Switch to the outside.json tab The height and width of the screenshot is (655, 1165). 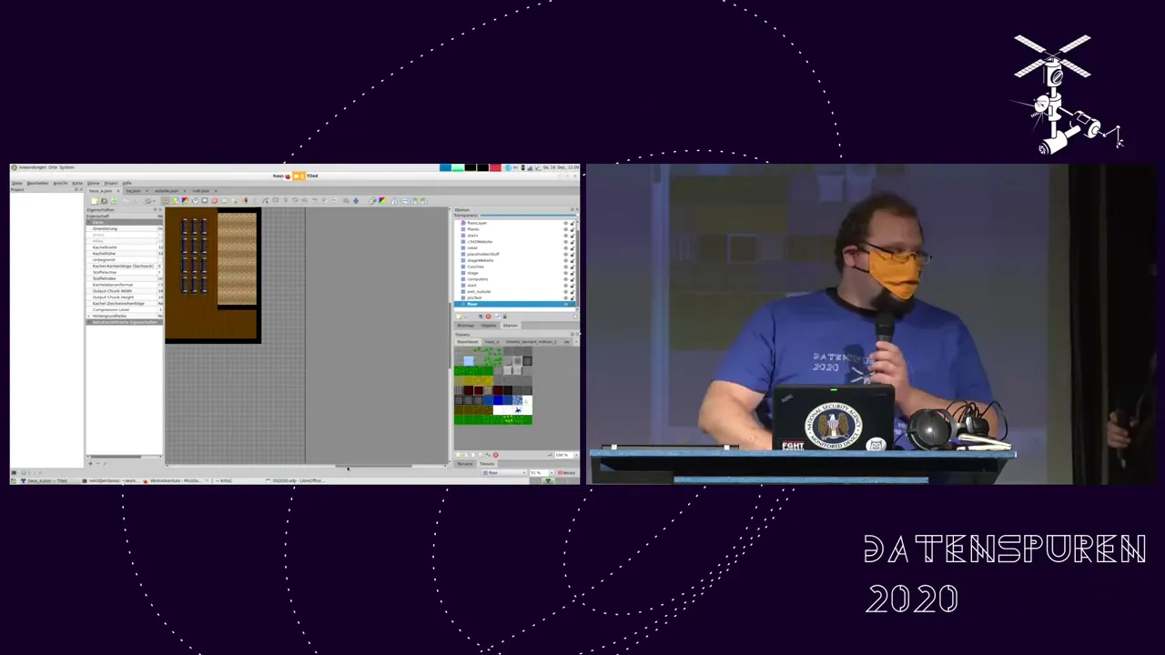coord(167,191)
